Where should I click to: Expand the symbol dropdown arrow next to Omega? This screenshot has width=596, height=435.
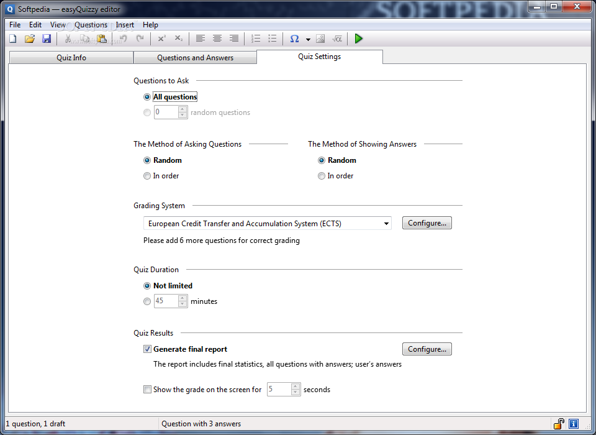308,39
